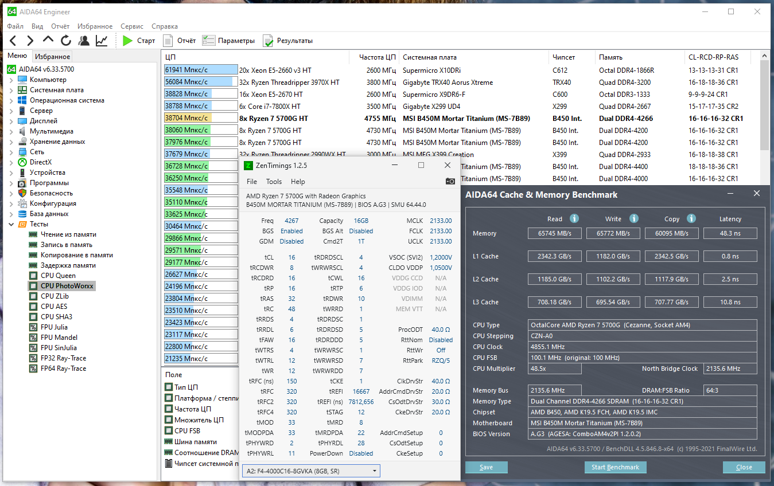
Task: Click the Start Benchmark button
Action: point(615,467)
